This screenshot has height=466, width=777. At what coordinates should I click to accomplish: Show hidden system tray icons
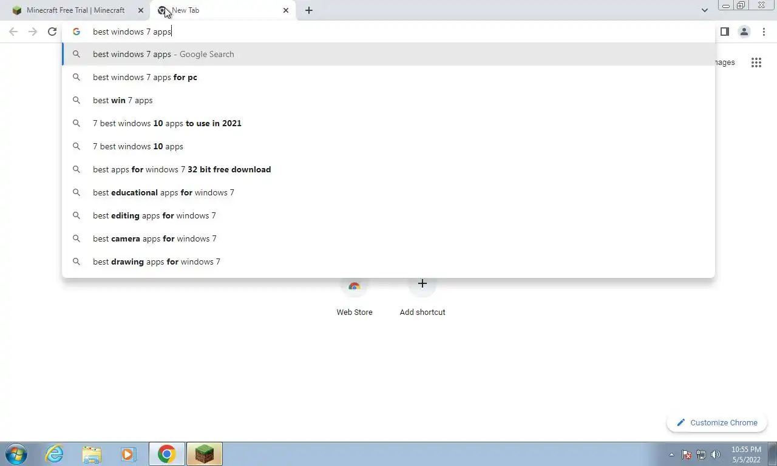[671, 454]
